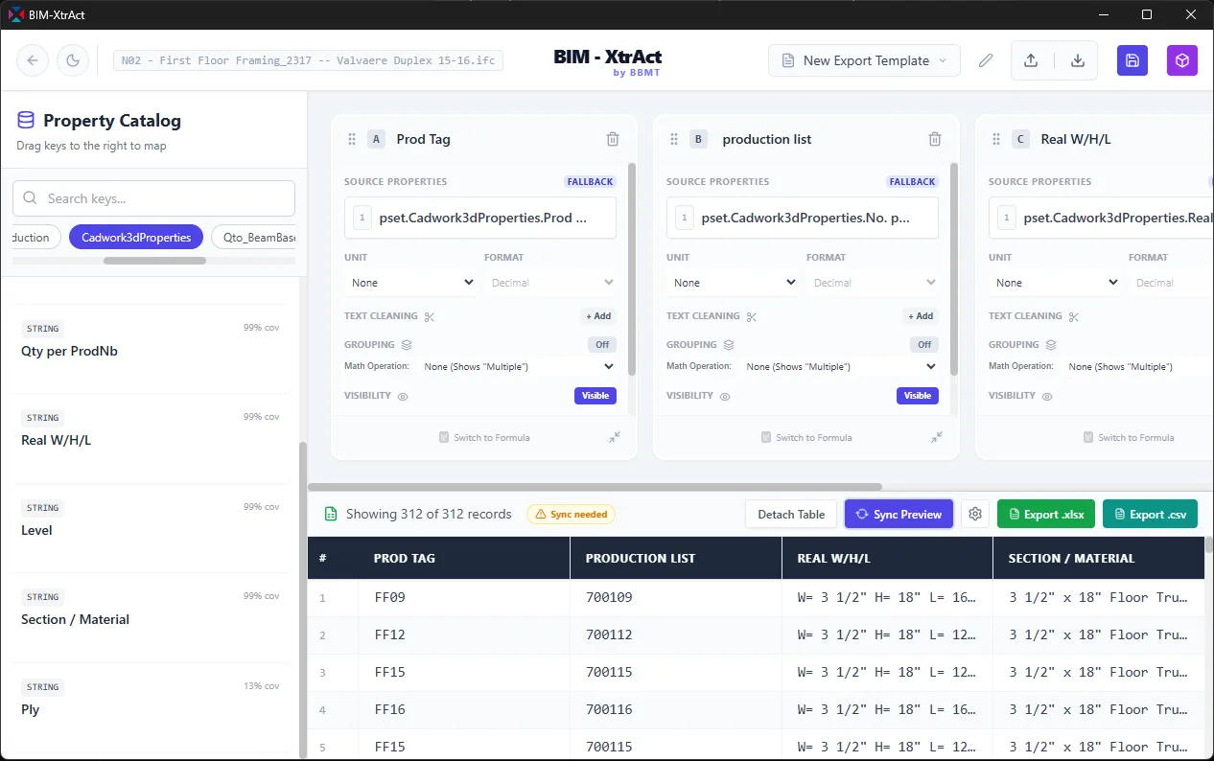Open table settings gear icon
This screenshot has width=1214, height=761.
(x=975, y=514)
